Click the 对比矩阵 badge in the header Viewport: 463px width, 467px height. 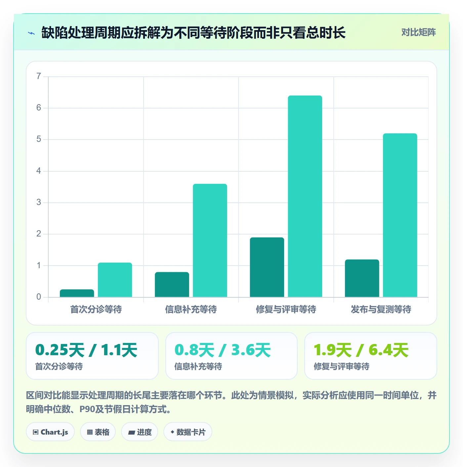418,32
